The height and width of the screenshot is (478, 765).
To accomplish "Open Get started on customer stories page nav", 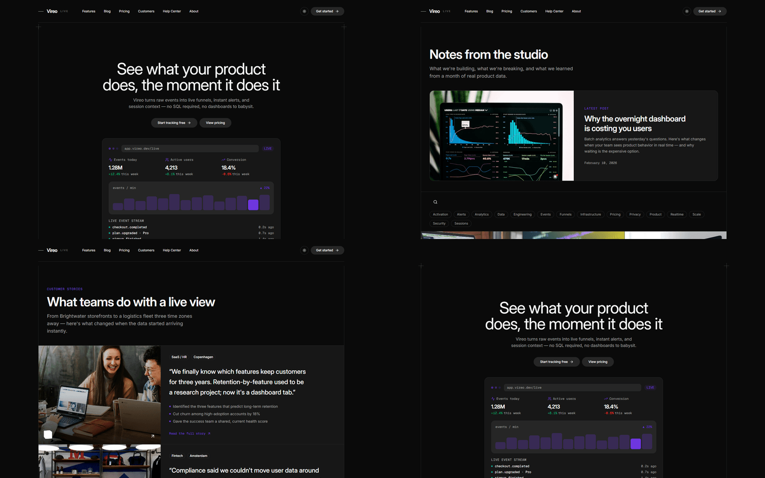I will point(327,250).
